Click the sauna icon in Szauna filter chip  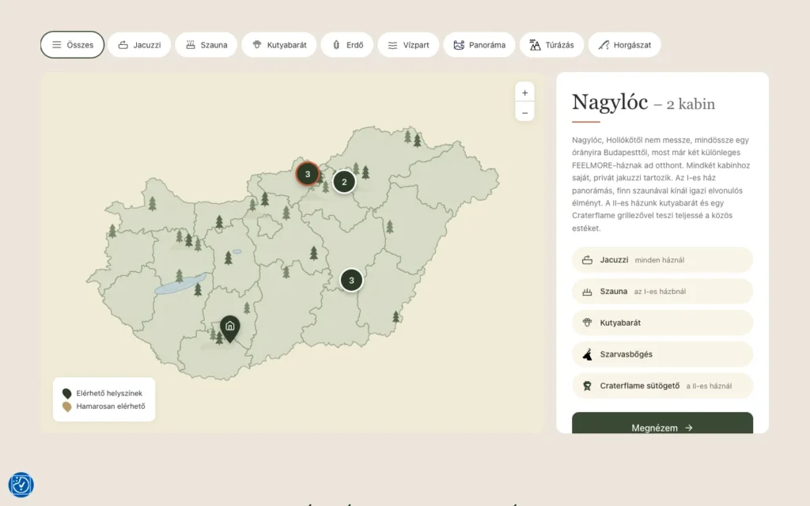[x=191, y=45]
